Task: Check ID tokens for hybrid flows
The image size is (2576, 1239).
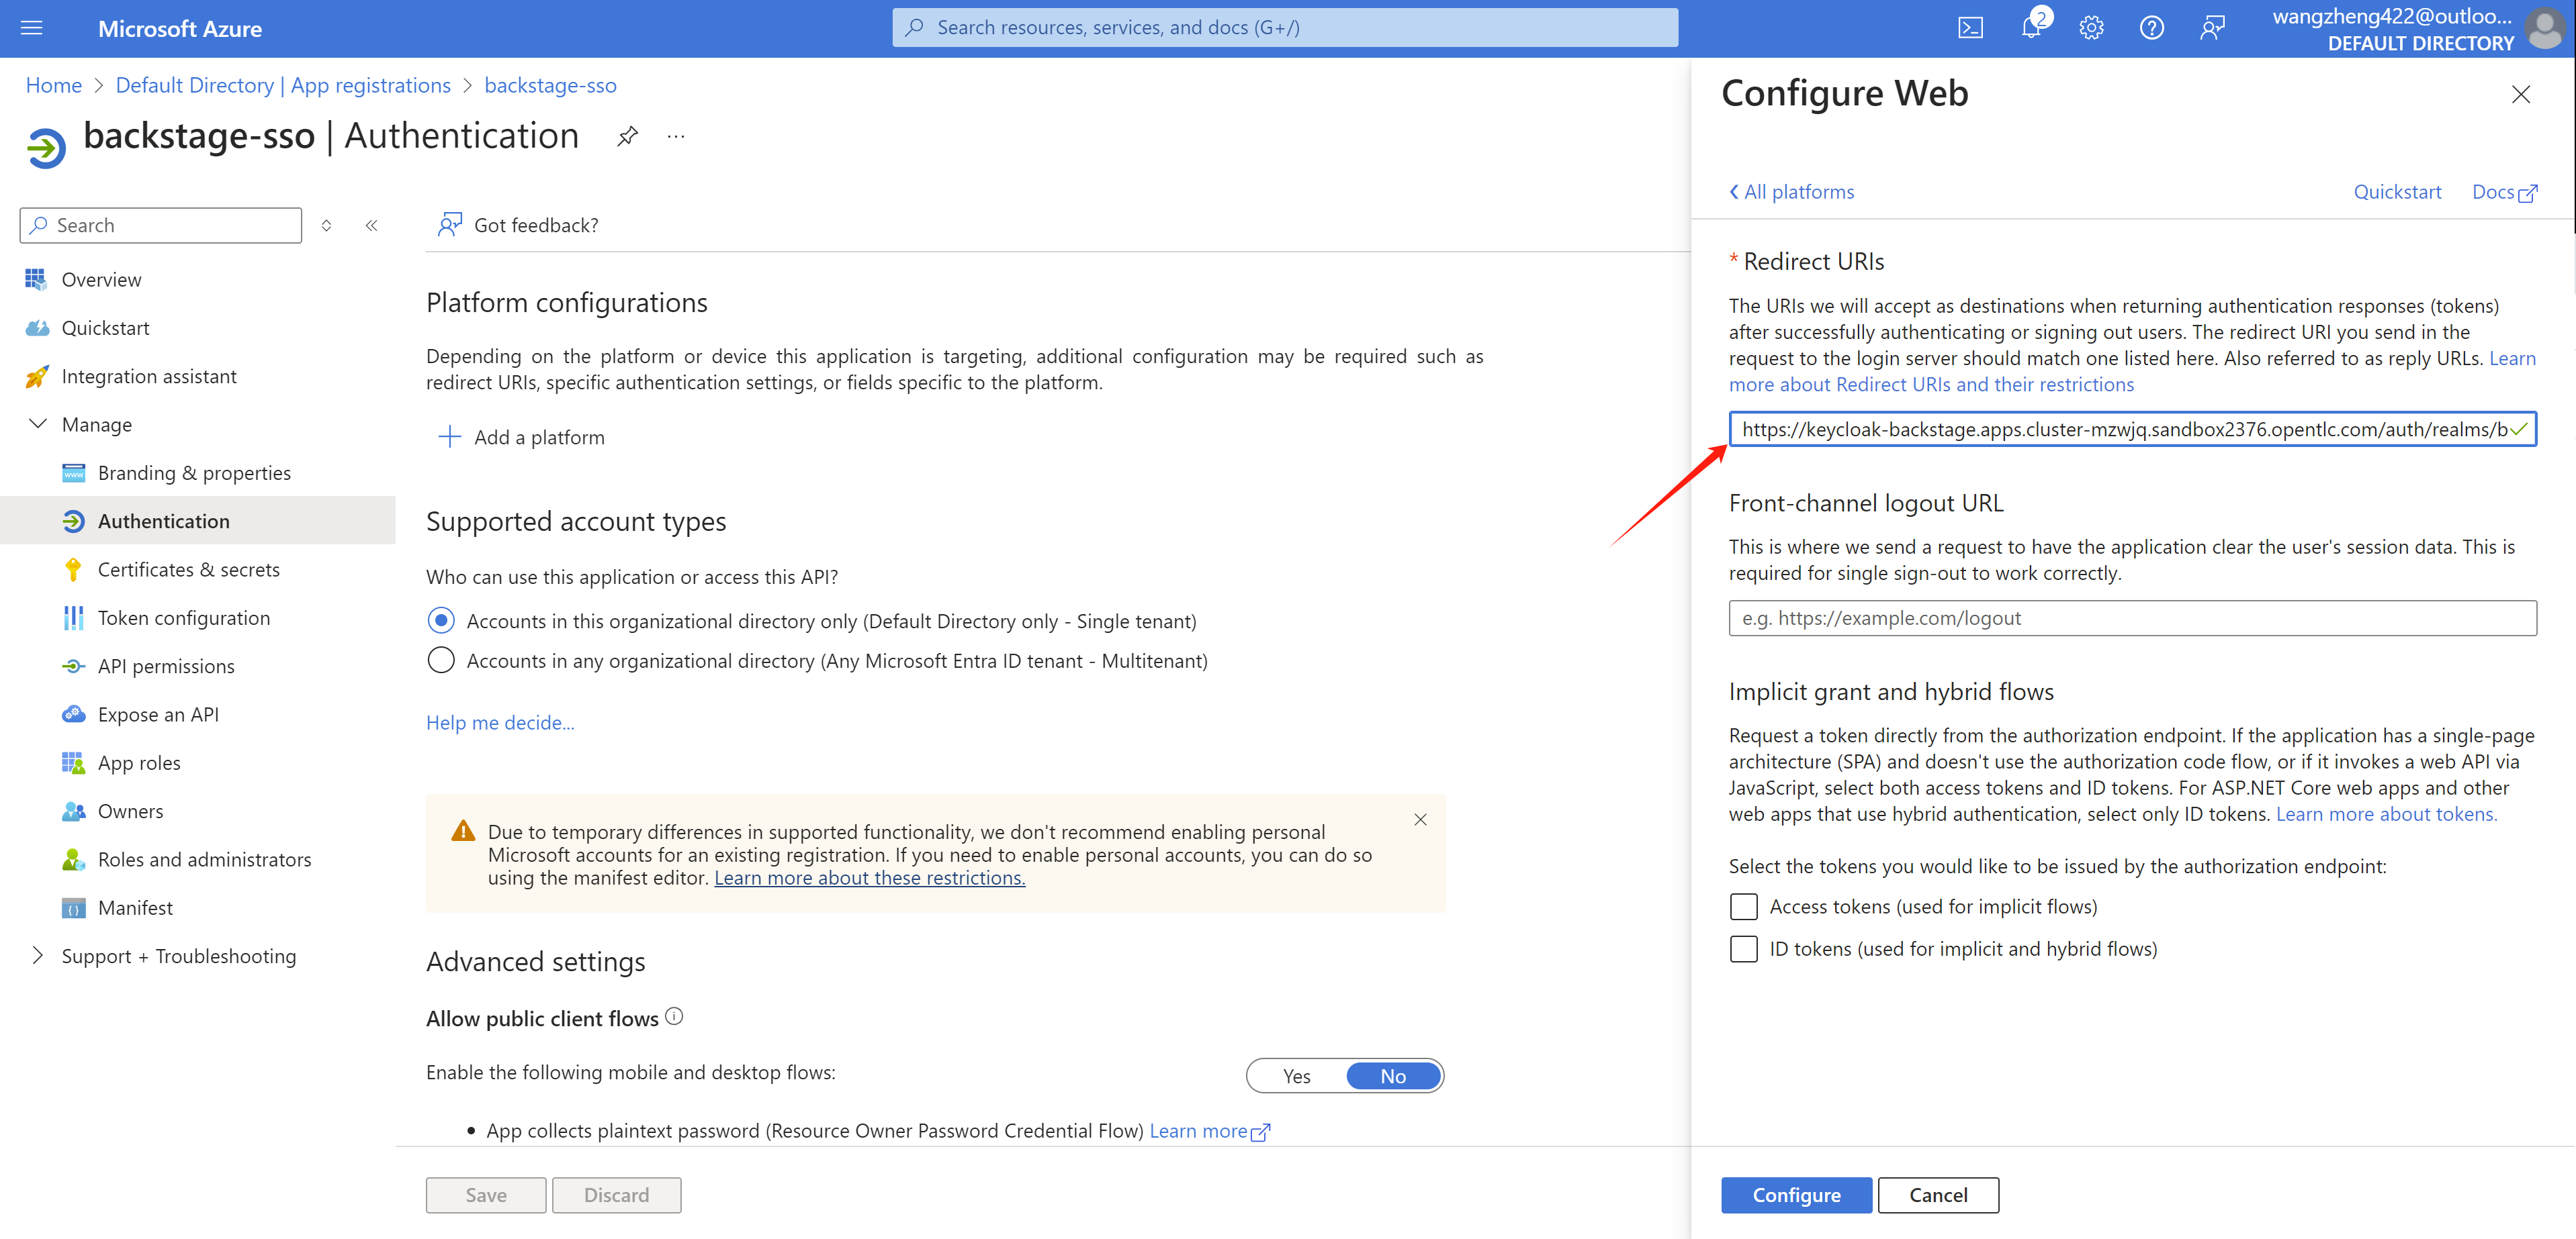Action: [1743, 948]
